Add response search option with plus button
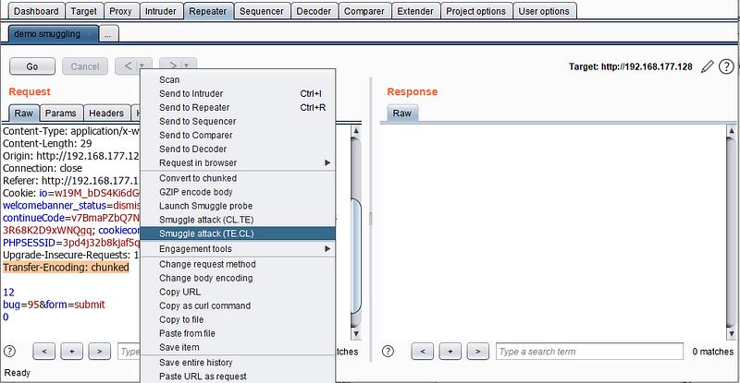The width and height of the screenshot is (740, 383). (450, 351)
